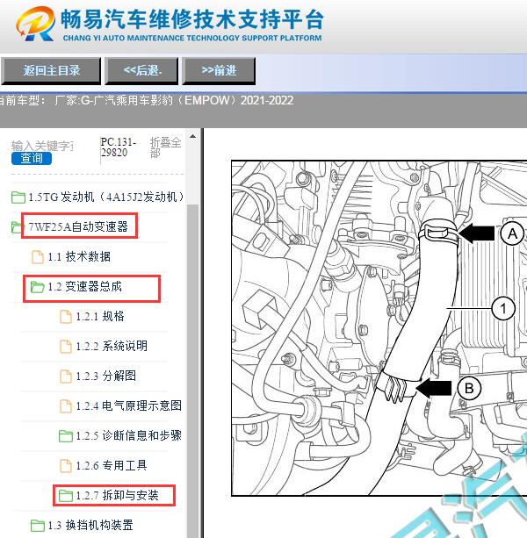This screenshot has height=538, width=527.
Task: Focus the 输入关键字 search field
Action: coord(42,146)
